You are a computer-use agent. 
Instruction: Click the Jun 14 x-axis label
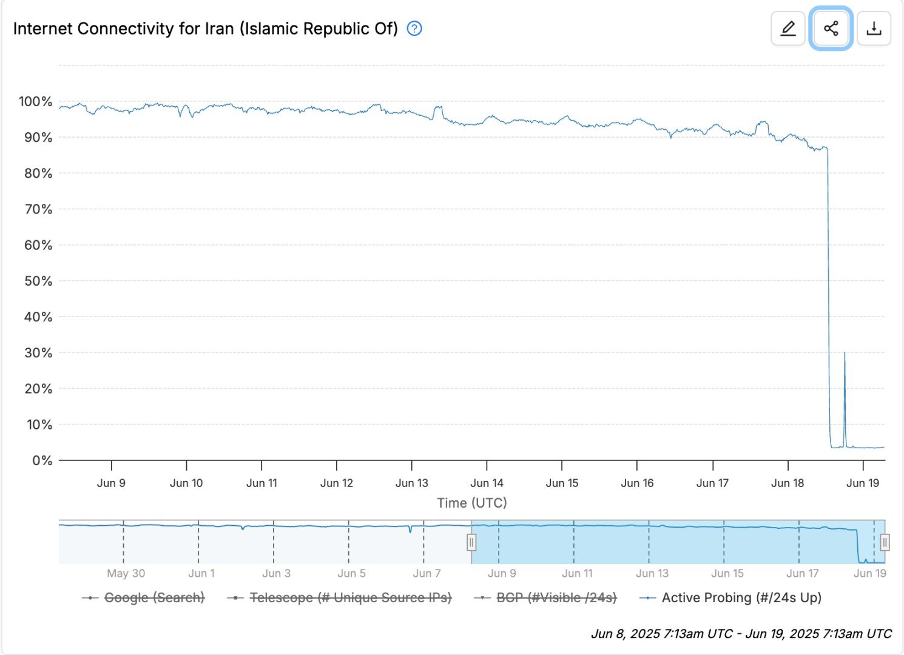coord(487,483)
